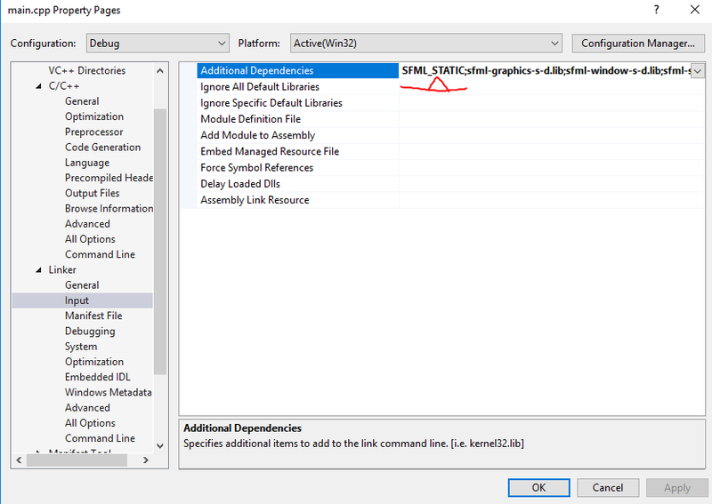The height and width of the screenshot is (504, 712).
Task: Open the Code Generation page
Action: pos(102,147)
